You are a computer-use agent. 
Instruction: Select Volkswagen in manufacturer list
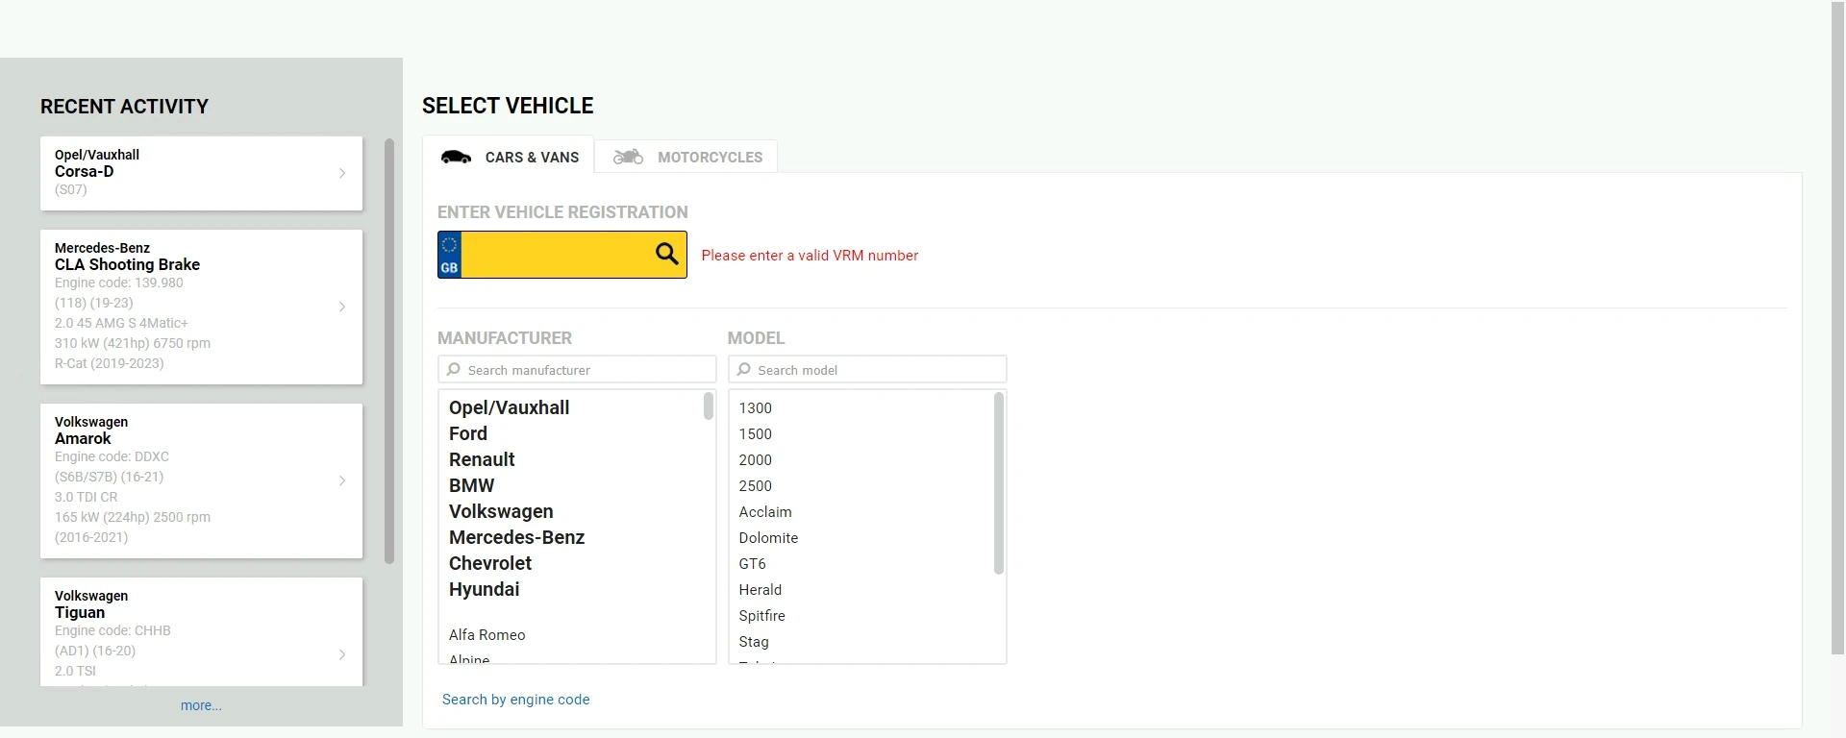pos(501,511)
